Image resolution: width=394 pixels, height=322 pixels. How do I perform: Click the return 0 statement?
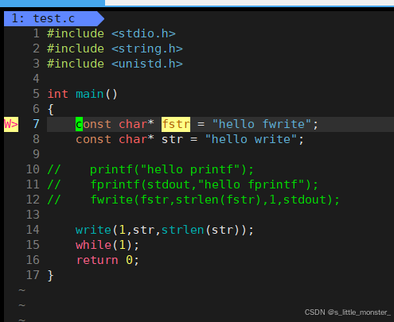[107, 260]
